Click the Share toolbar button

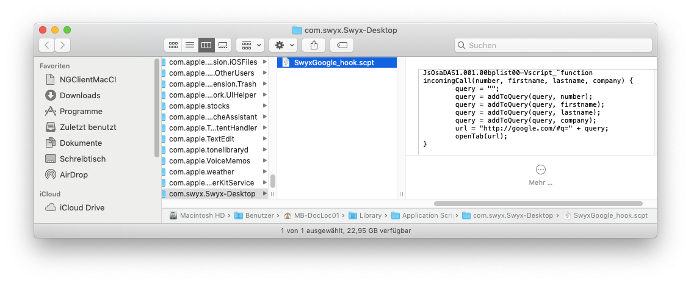click(x=314, y=45)
